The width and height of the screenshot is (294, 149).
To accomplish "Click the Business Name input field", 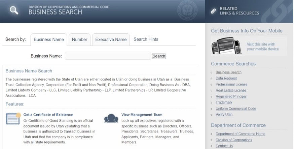I will click(108, 56).
